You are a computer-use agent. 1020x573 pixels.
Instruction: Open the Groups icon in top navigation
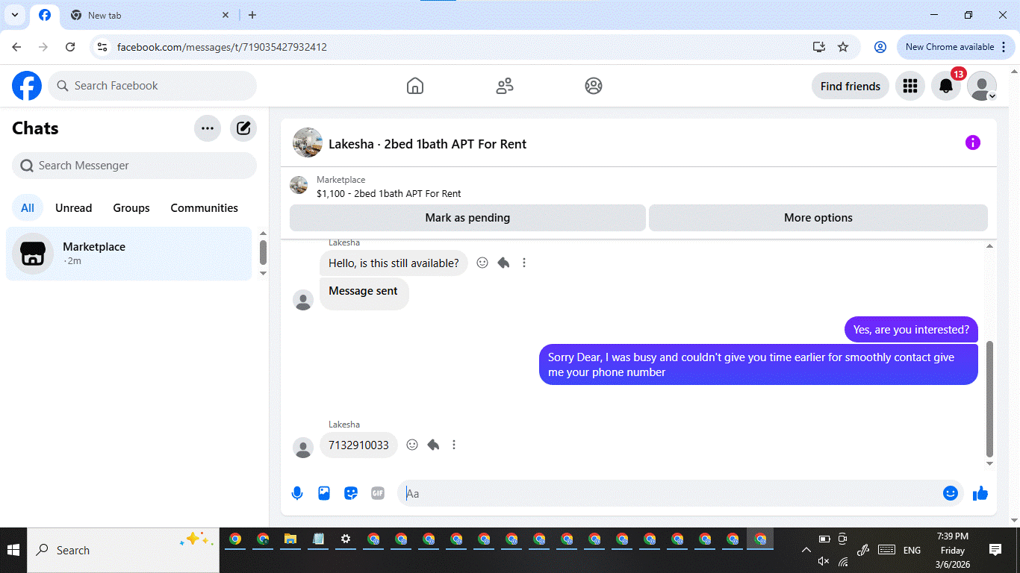pyautogui.click(x=594, y=86)
